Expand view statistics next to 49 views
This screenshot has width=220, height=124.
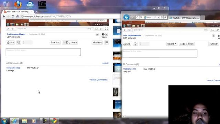(107, 34)
